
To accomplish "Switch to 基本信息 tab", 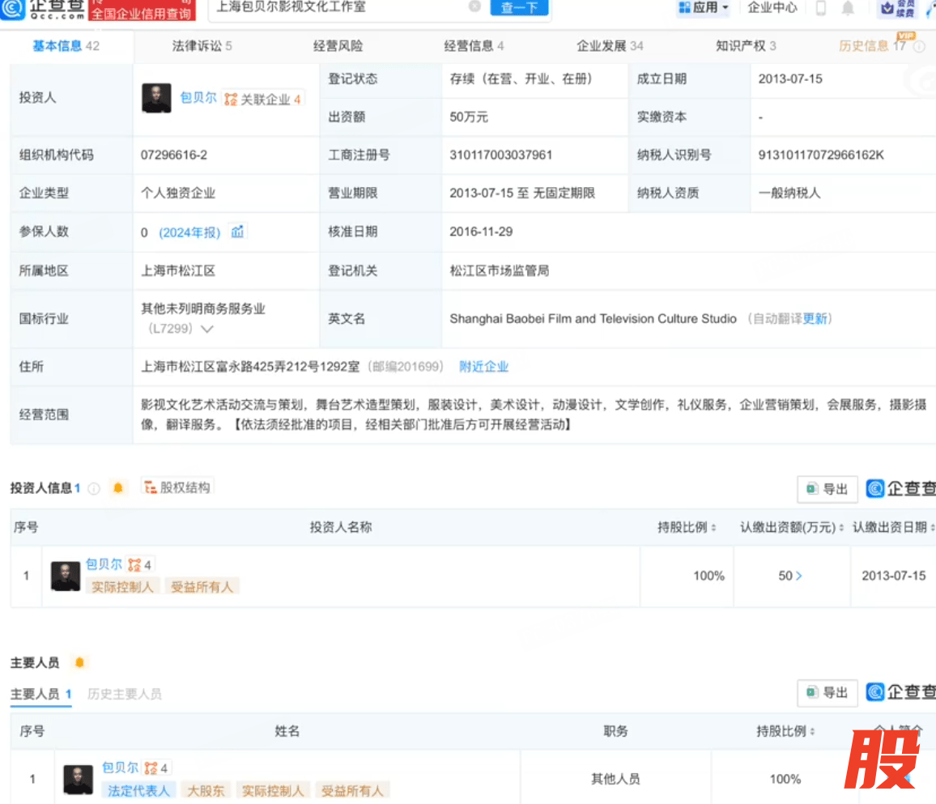I will (66, 46).
